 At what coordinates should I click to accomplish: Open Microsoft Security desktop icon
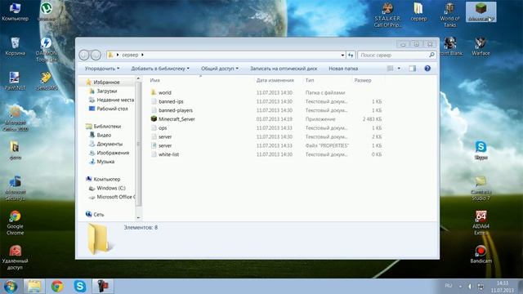pyautogui.click(x=15, y=188)
